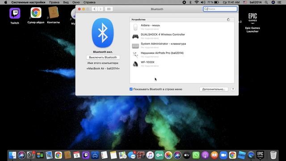Open the volume menu bar control
Viewport: 286px width, 161px height.
(203, 2)
